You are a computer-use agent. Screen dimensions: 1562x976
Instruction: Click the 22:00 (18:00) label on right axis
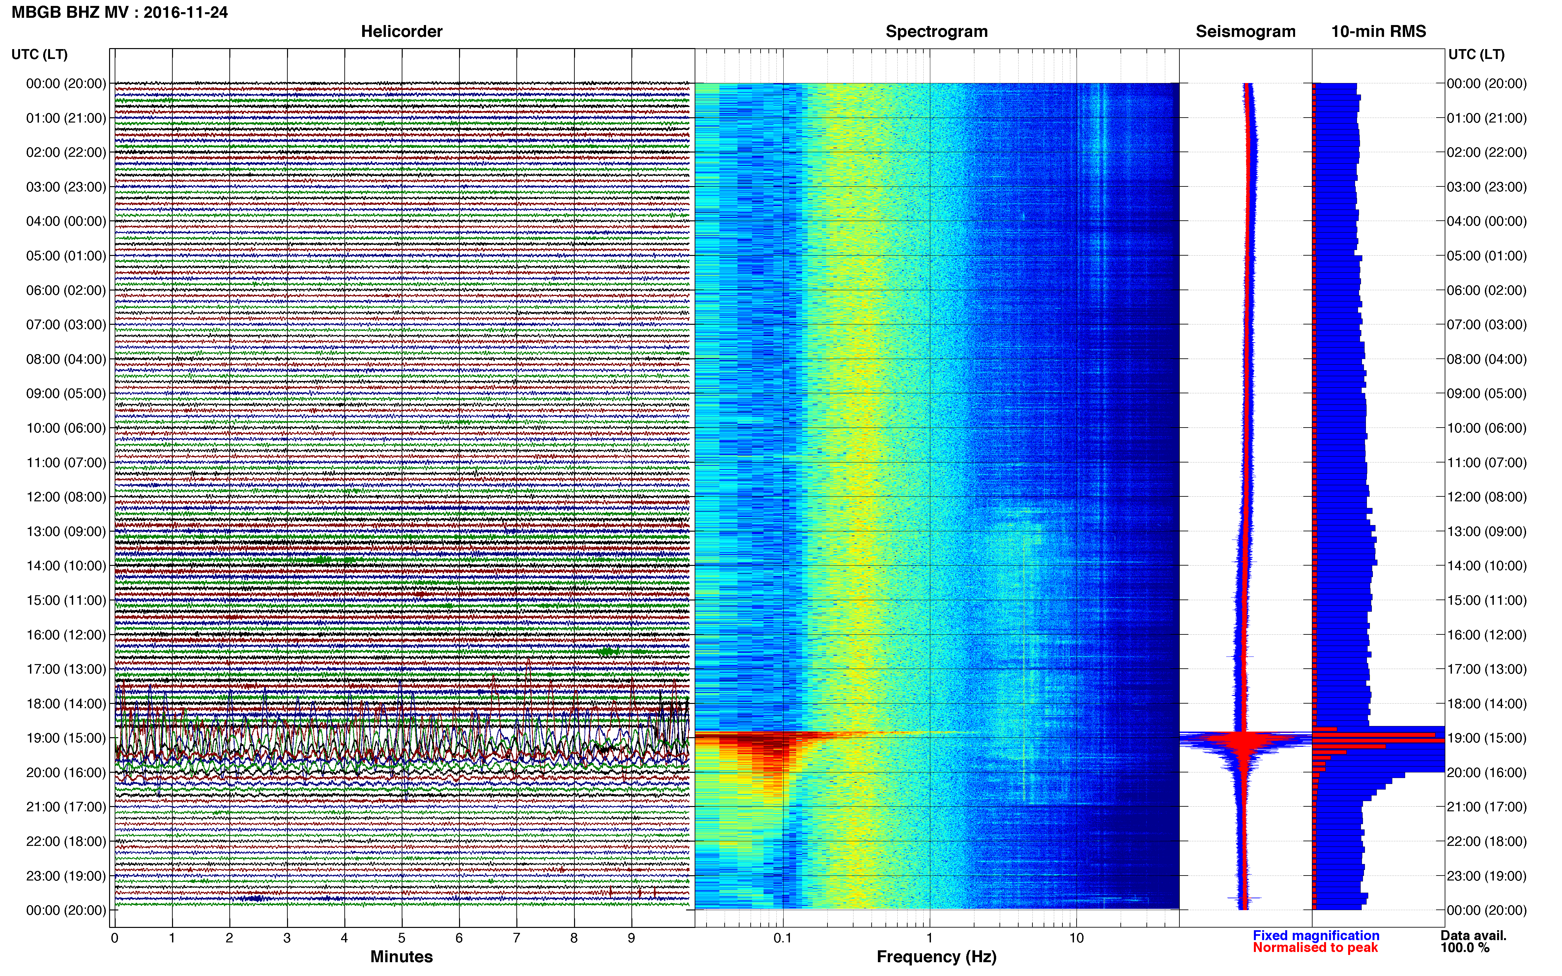click(1487, 842)
